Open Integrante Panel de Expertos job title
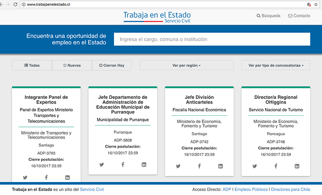 pyautogui.click(x=46, y=100)
